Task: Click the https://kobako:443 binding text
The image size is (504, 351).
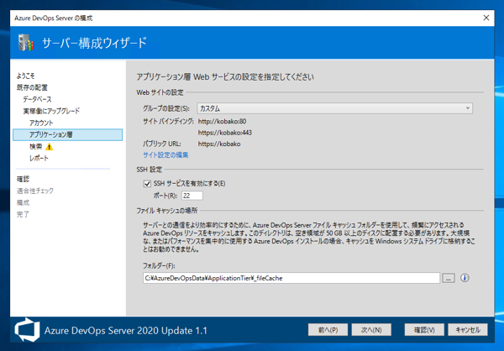Action: (x=225, y=133)
